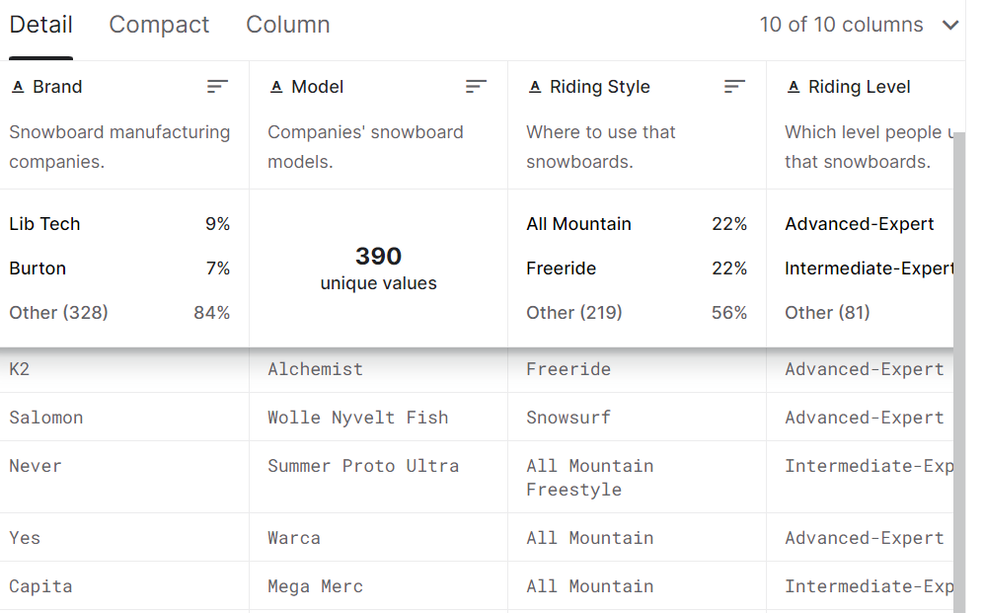
Task: Switch to the Compact tab
Action: pyautogui.click(x=159, y=25)
